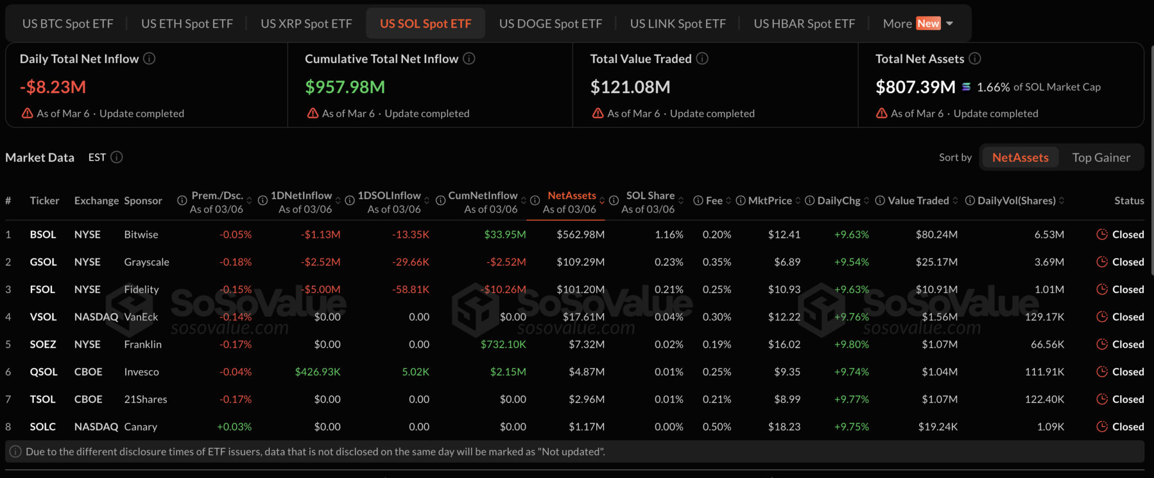Select the NetAssets sort option
Screen dimensions: 1154x478
pyautogui.click(x=1020, y=158)
